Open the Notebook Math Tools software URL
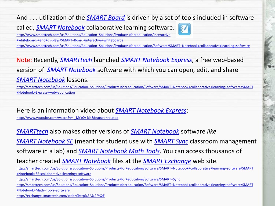 click(x=135, y=187)
